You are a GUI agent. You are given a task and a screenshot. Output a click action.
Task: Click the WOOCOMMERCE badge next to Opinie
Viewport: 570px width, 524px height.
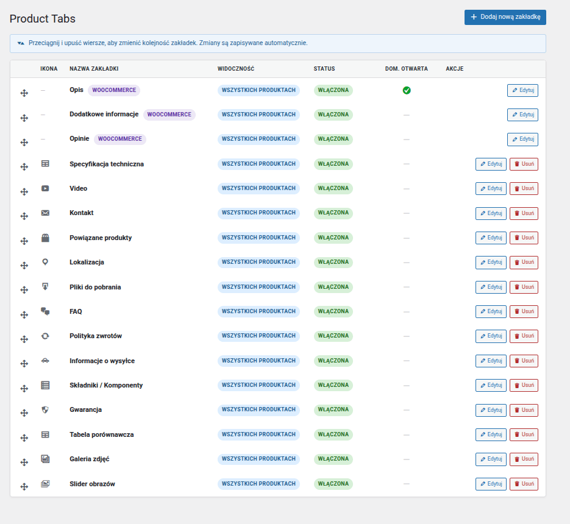coord(120,139)
